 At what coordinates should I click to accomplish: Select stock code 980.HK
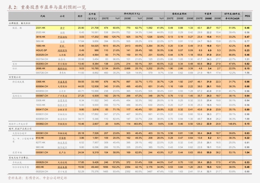click(x=40, y=147)
